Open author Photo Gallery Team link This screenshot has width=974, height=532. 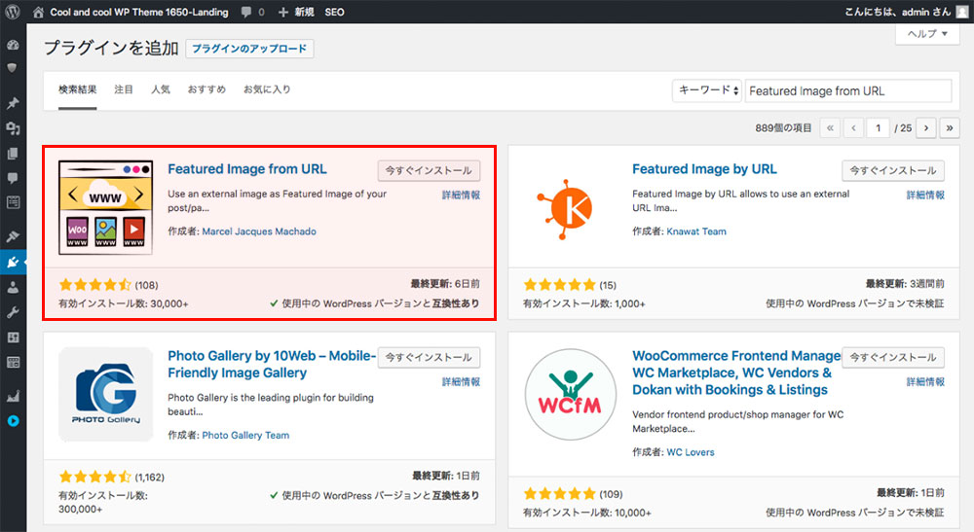[x=245, y=436]
